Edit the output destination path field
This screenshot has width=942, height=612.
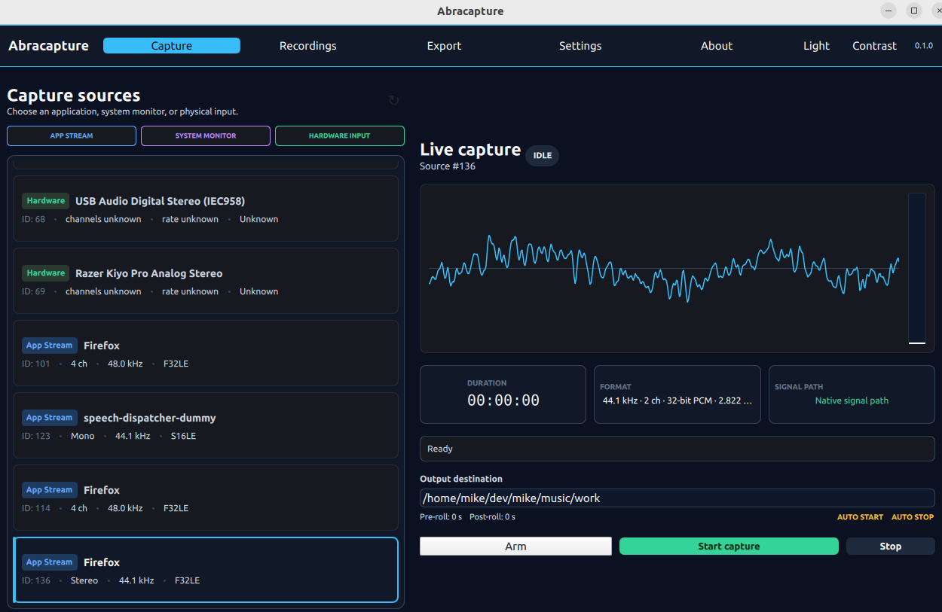[677, 498]
